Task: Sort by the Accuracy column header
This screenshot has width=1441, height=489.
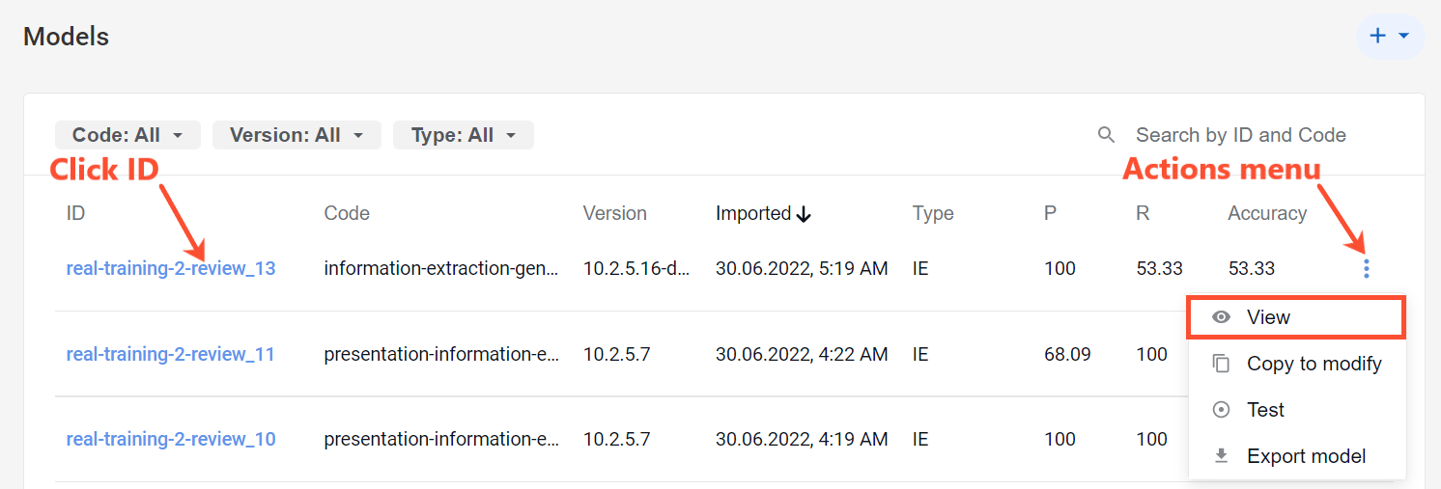Action: pos(1267,213)
